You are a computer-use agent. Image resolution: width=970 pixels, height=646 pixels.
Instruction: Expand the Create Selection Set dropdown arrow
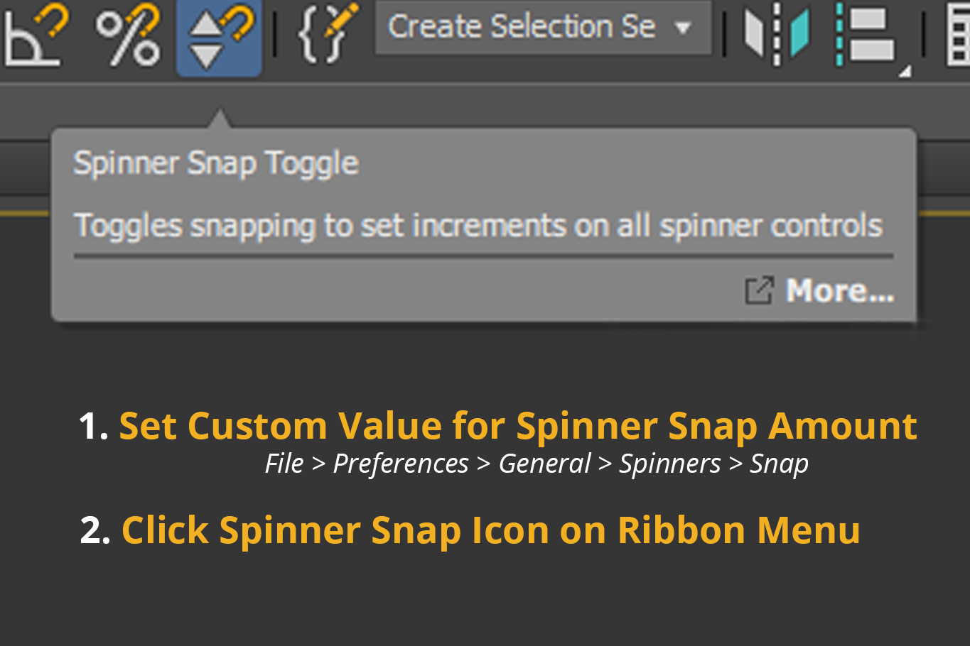[x=683, y=28]
